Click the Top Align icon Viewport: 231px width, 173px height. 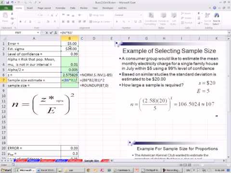tap(64, 15)
